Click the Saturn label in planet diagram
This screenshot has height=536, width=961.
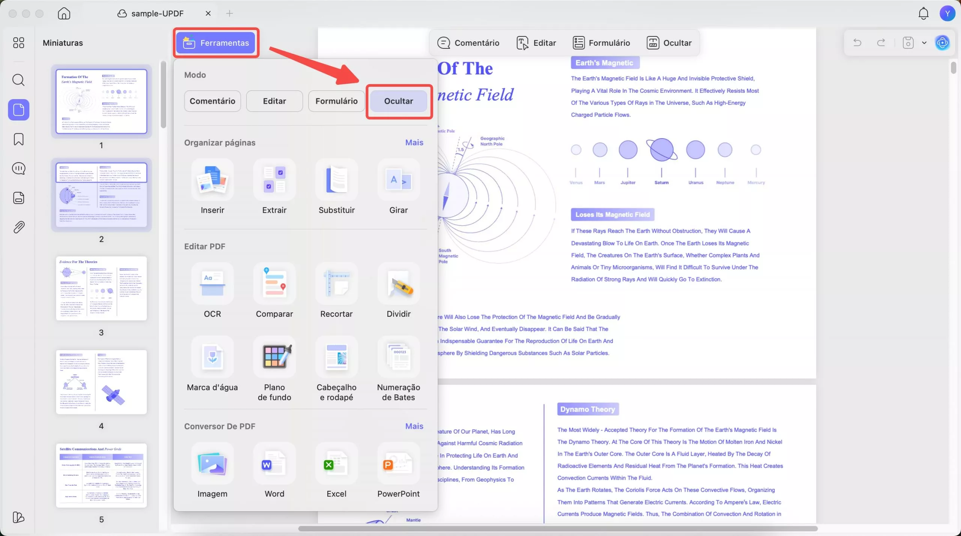661,183
